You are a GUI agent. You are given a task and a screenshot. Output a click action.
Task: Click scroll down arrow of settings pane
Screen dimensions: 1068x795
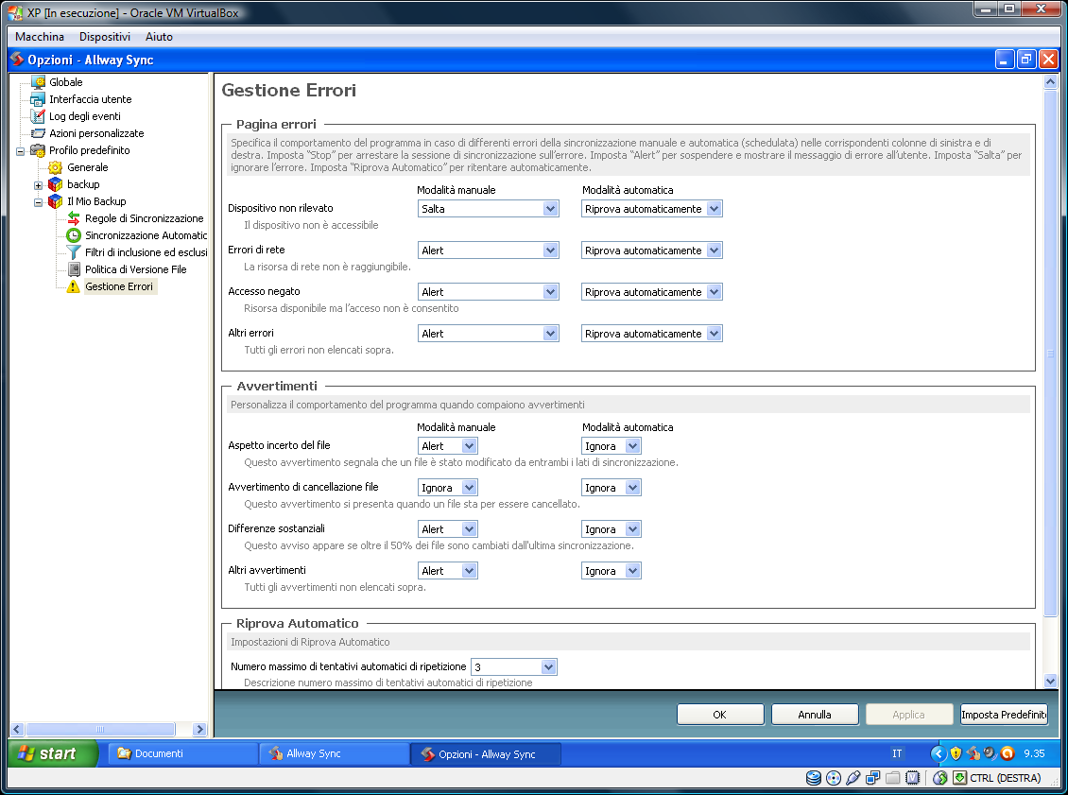pos(1050,681)
